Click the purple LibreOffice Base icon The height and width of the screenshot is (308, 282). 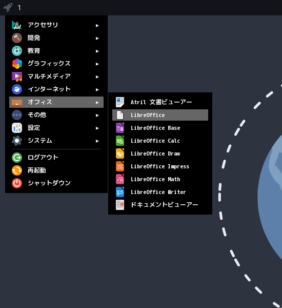[120, 128]
